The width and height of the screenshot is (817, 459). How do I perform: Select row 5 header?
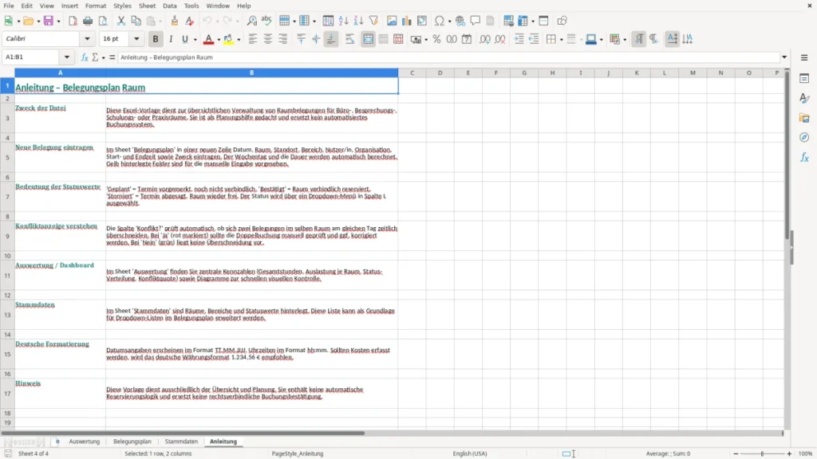tap(7, 157)
